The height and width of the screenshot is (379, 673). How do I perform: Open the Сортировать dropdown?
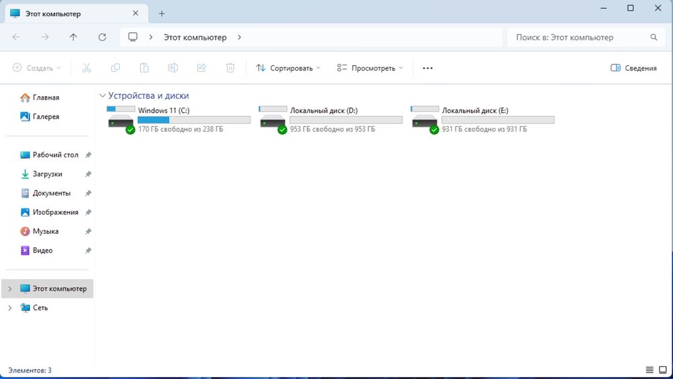click(x=289, y=68)
